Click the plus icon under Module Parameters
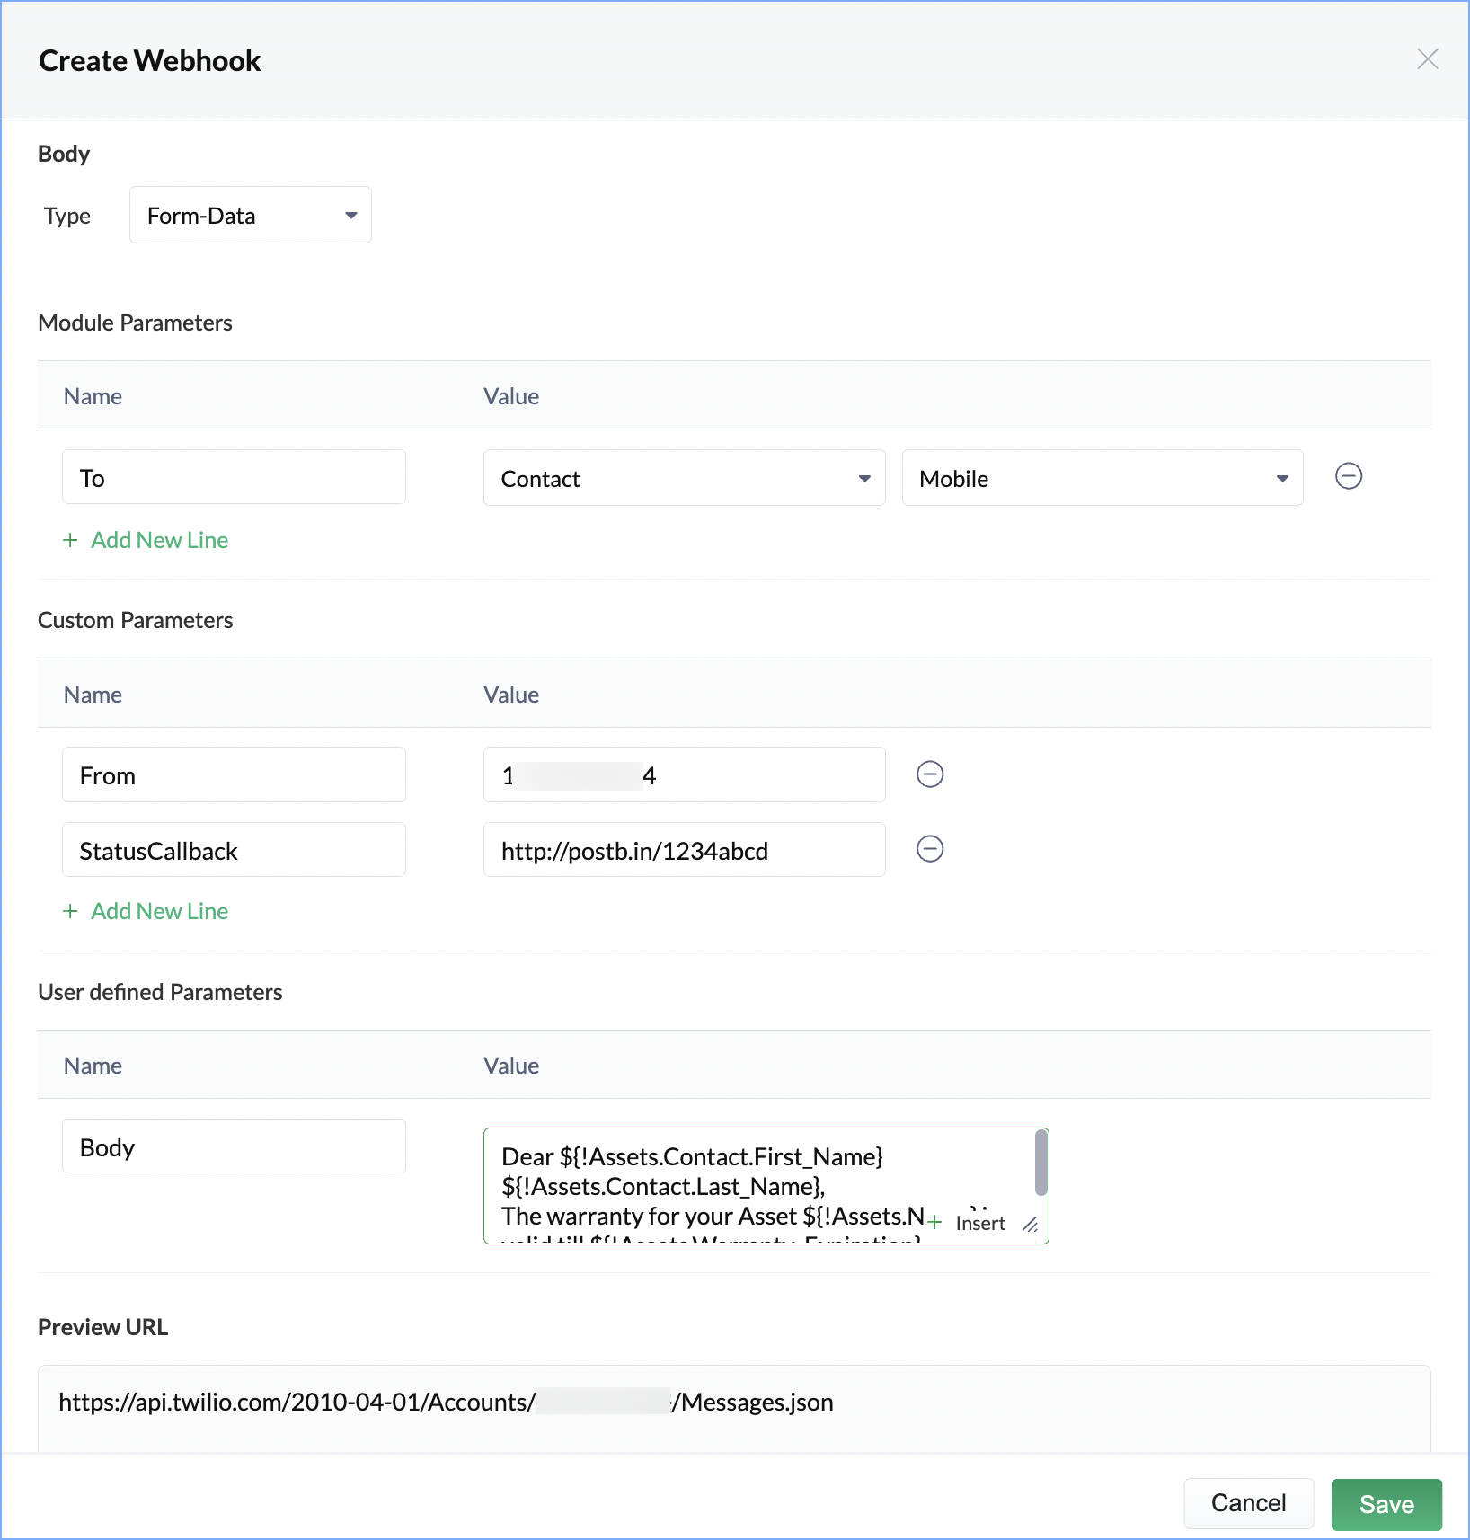Viewport: 1470px width, 1540px height. click(x=70, y=540)
